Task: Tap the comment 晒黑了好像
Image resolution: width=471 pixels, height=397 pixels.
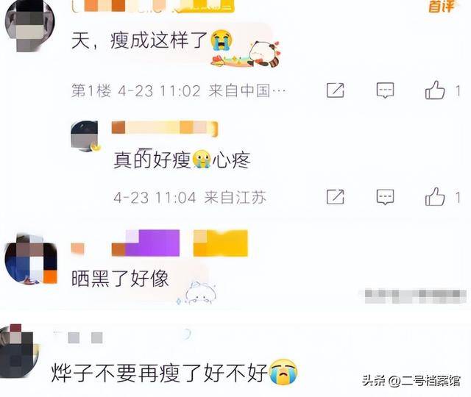Action: 120,278
